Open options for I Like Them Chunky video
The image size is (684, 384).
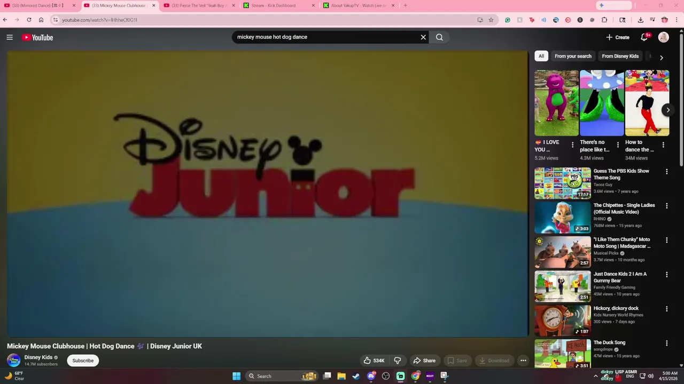click(x=666, y=240)
